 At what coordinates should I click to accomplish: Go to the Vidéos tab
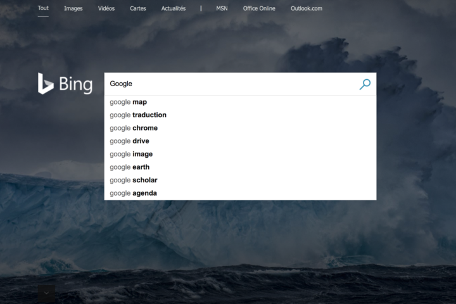[106, 8]
